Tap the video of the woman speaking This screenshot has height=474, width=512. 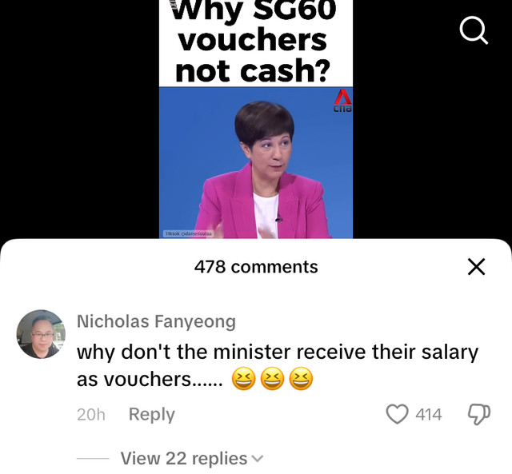tap(256, 162)
